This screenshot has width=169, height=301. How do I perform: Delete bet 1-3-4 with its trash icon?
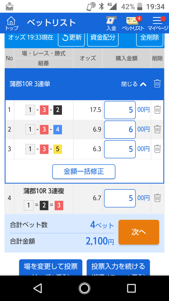[157, 129]
